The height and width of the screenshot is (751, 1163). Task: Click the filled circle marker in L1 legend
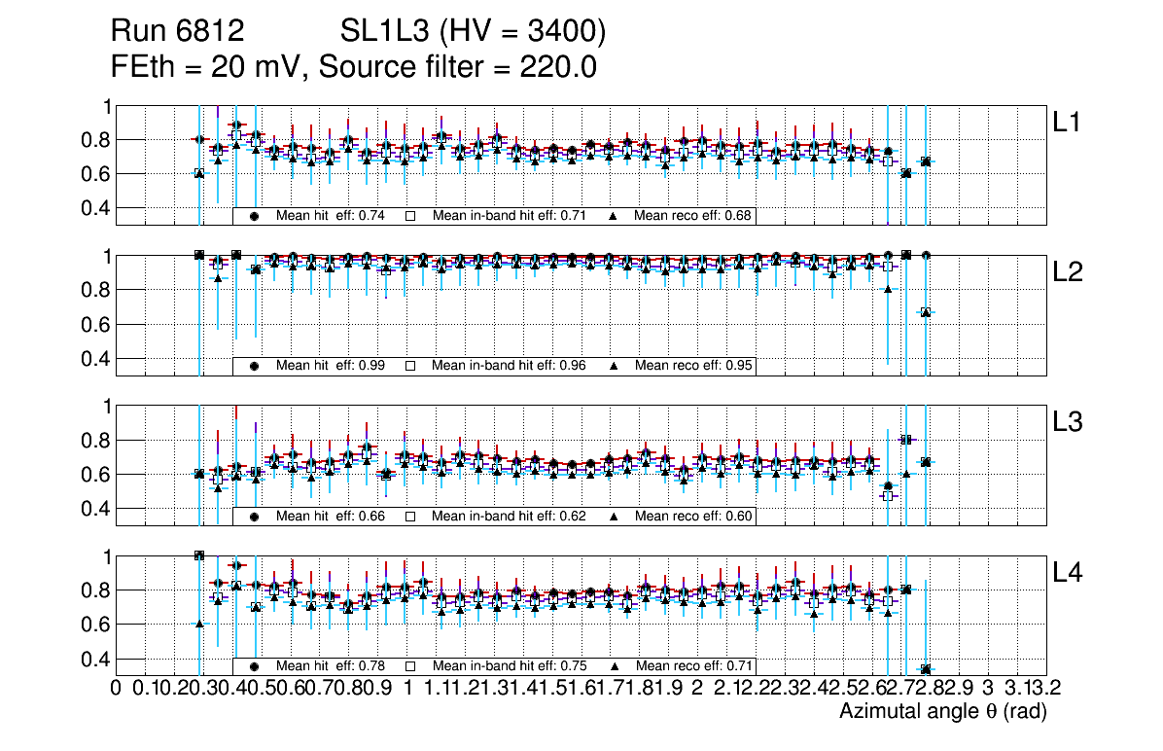coord(255,216)
